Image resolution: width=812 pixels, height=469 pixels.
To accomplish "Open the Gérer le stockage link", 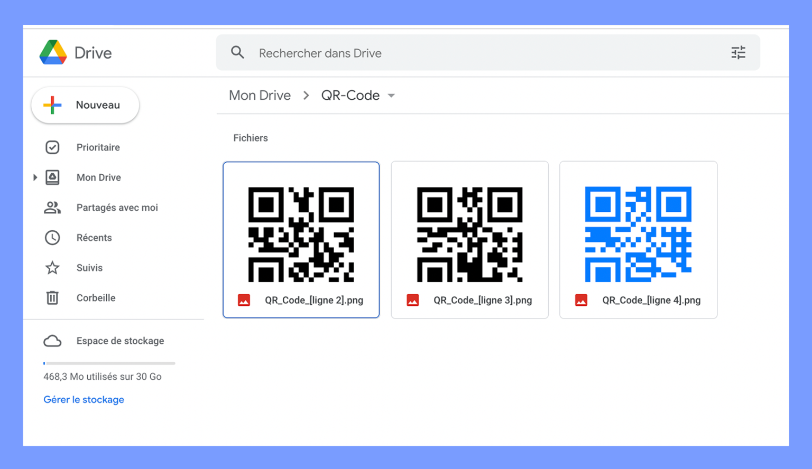I will (x=84, y=400).
